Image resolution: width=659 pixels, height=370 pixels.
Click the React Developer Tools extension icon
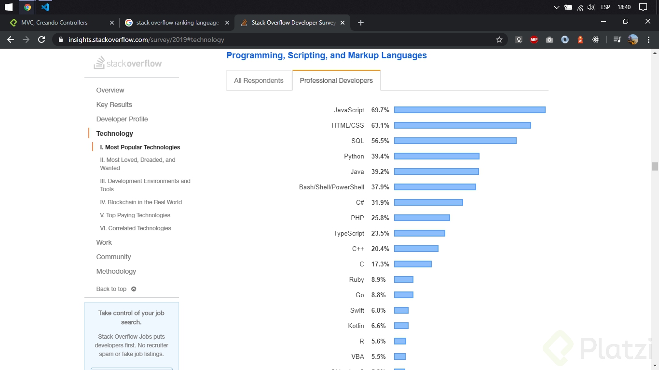(596, 40)
